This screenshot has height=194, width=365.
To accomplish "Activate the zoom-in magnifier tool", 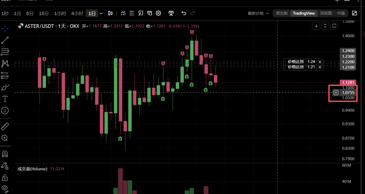I will coord(5,138).
